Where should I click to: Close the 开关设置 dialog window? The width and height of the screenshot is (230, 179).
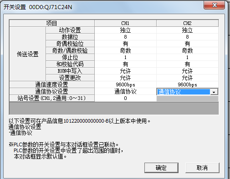pos(215,5)
